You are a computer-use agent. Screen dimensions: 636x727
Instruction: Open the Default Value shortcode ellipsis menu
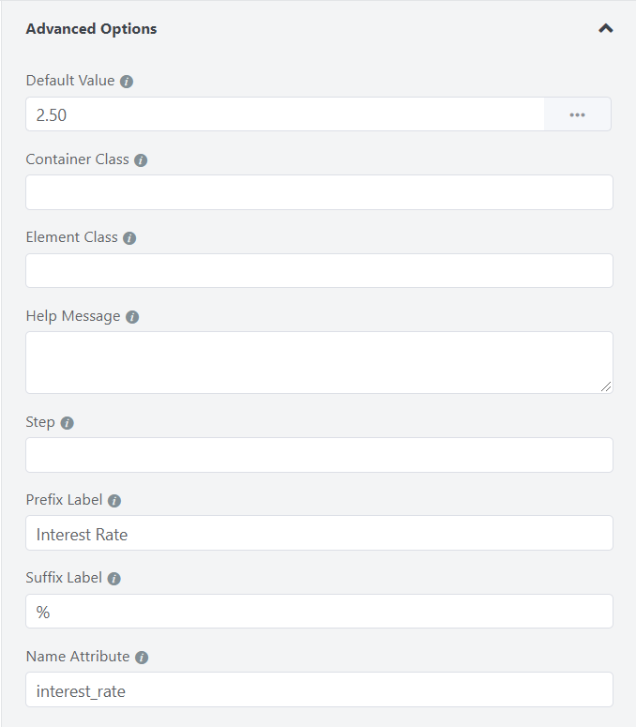coord(577,114)
